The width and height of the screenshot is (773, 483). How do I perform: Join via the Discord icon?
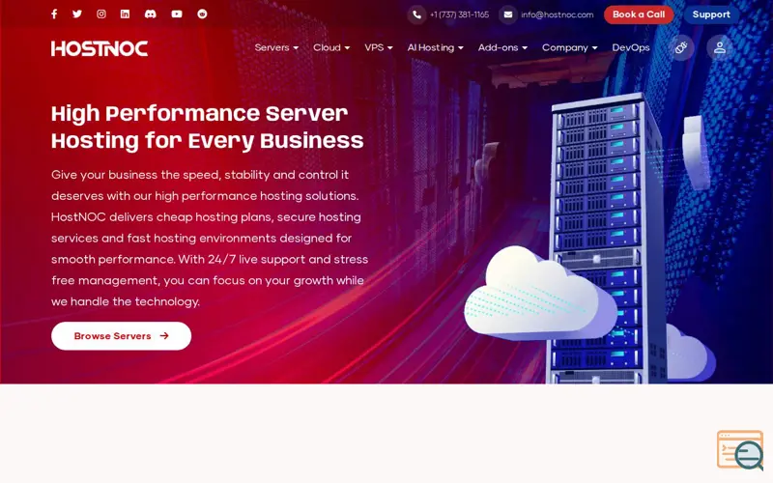coord(151,14)
